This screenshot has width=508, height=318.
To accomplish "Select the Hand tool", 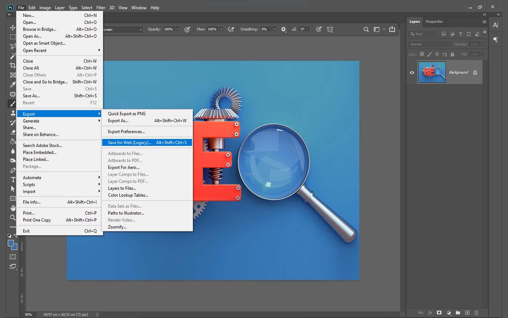I will [x=13, y=208].
